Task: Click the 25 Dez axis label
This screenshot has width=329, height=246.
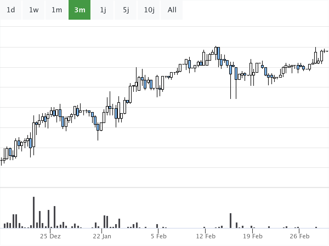Action: click(50, 236)
